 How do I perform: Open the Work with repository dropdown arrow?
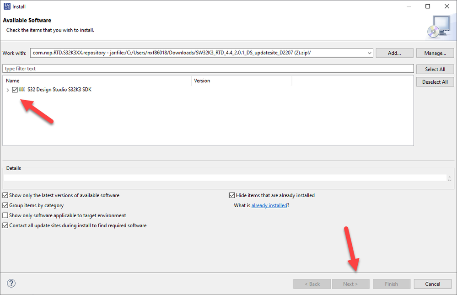pos(369,53)
